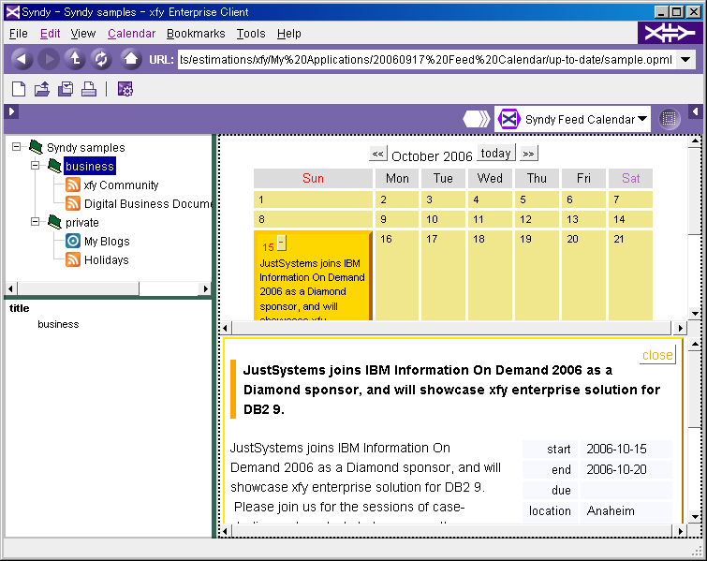Click start date 2006-10-15 value

[x=616, y=449]
